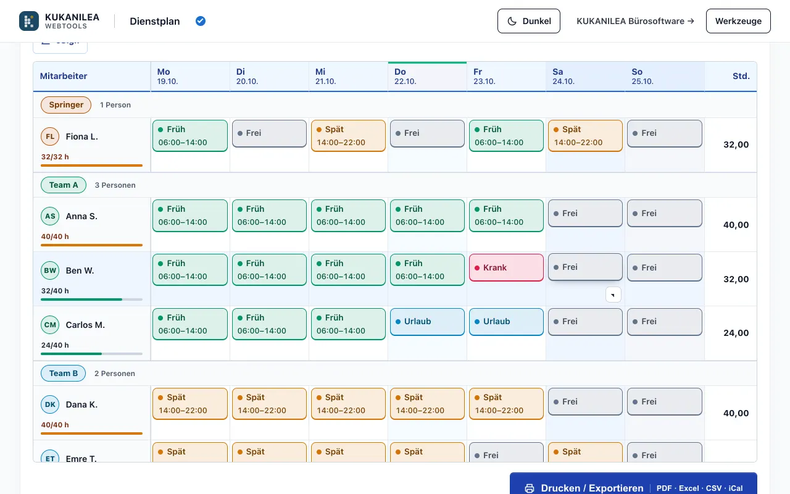Open Carlos M.'s Friday Urlaub entry
Screen dimensions: 790x494
506,322
